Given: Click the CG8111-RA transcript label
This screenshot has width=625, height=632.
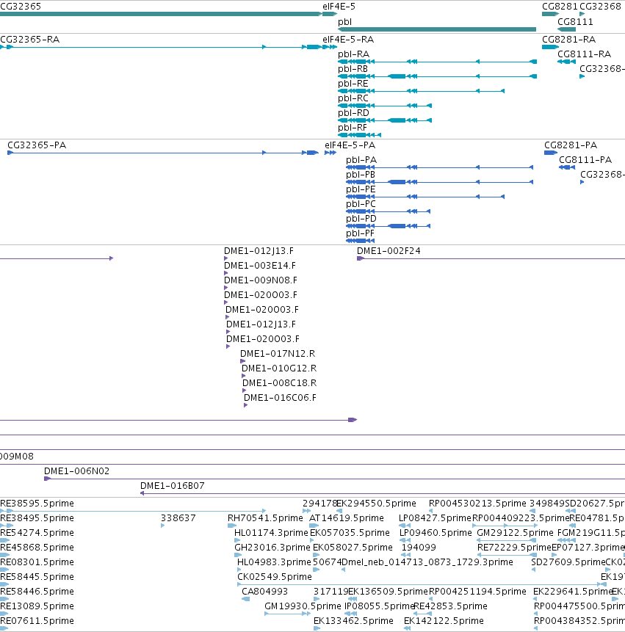Looking at the screenshot, I should coord(584,54).
